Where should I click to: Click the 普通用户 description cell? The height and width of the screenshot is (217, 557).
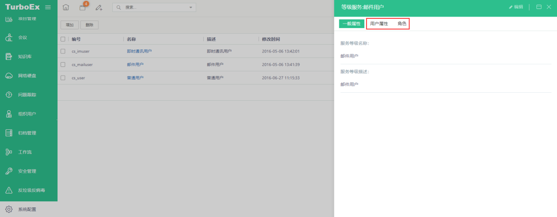pos(215,77)
